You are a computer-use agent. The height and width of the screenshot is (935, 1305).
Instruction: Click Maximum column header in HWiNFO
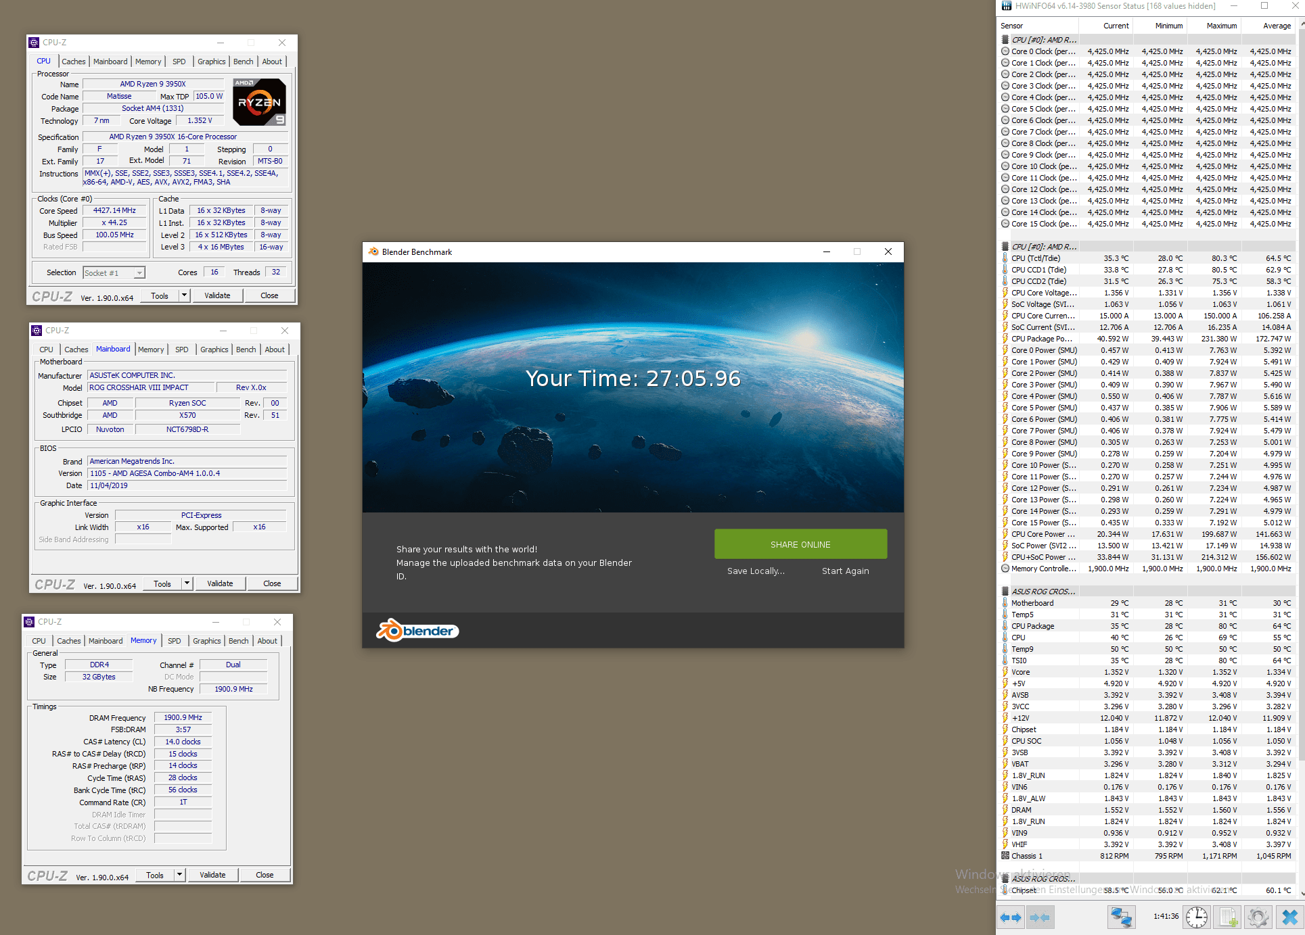pos(1221,26)
